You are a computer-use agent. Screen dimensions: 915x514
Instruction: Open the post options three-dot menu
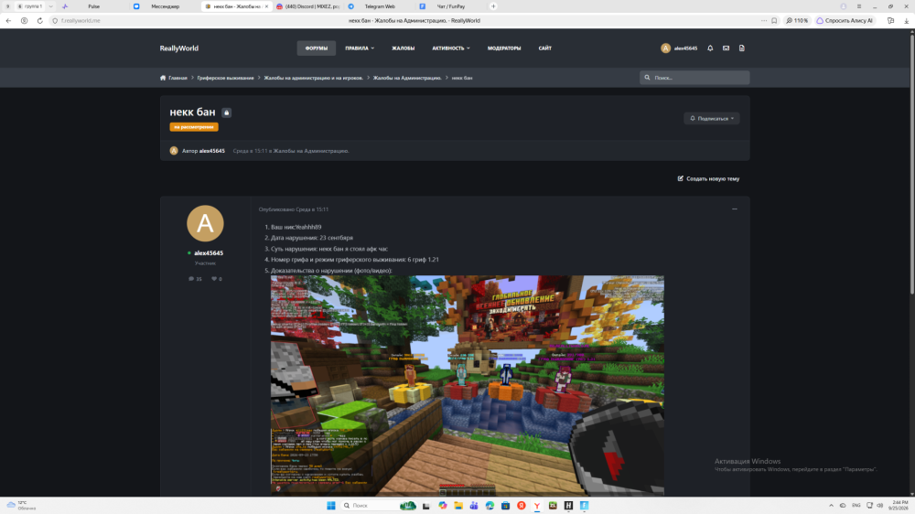(x=735, y=209)
